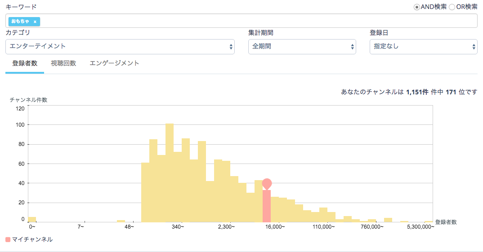483x252 pixels.
Task: Switch to the エンゲージメント tab
Action: [x=114, y=63]
